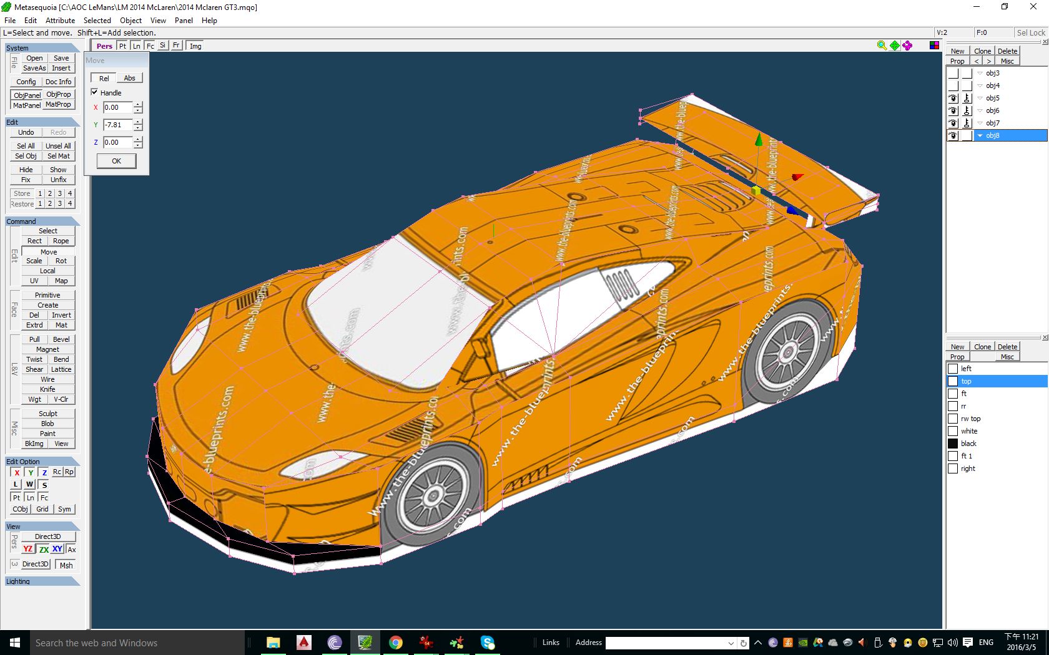Viewport: 1049px width, 655px height.
Task: Click the four-color viewport layout icon
Action: coord(934,46)
